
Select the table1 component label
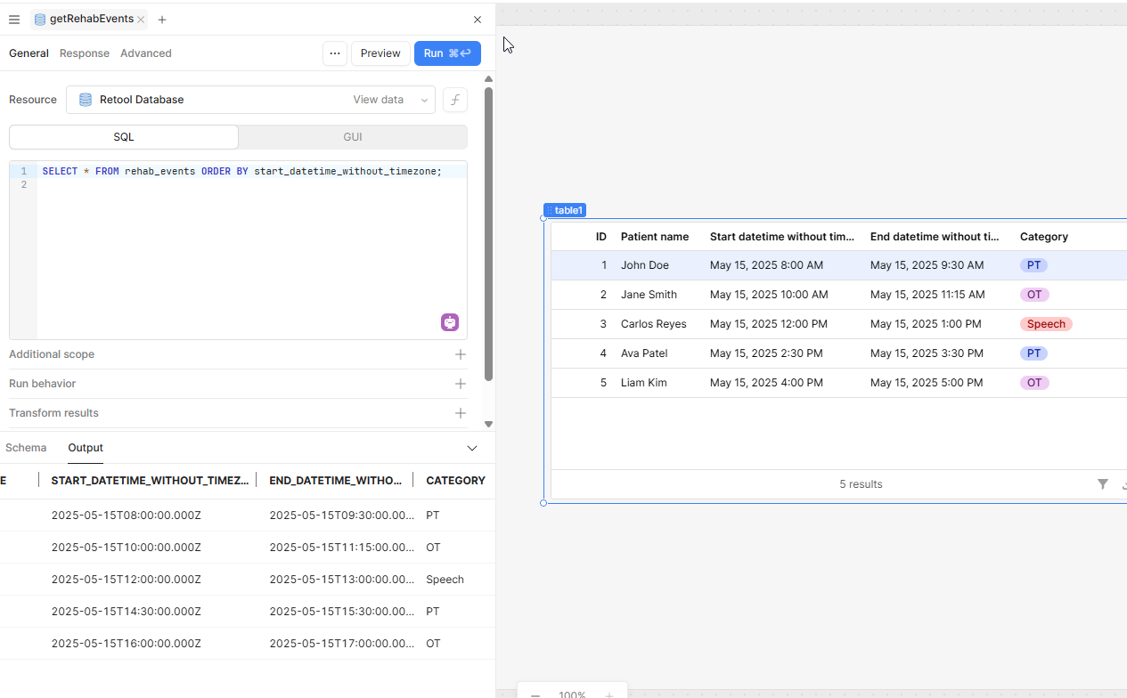[565, 210]
